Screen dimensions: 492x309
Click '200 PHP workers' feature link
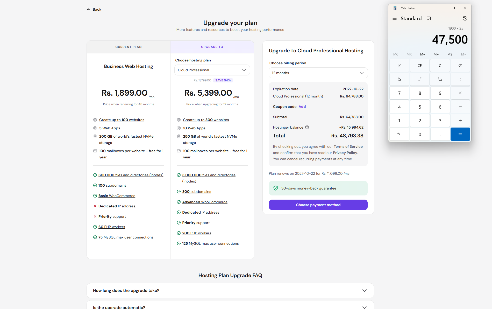coord(197,233)
